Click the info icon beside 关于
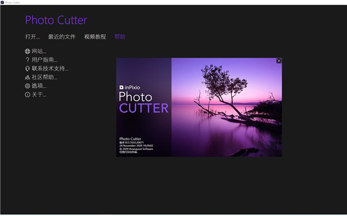The width and height of the screenshot is (347, 216). click(x=27, y=95)
